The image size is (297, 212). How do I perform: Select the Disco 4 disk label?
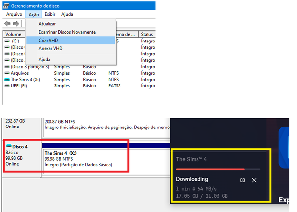pos(20,147)
